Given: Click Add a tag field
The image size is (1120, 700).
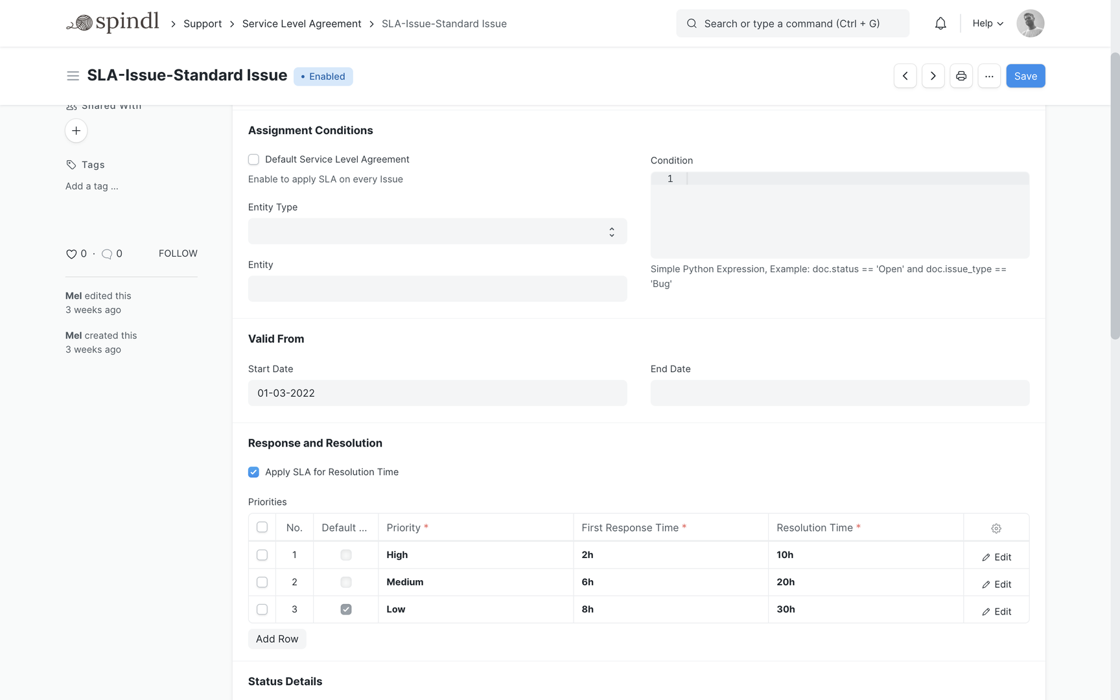Looking at the screenshot, I should 92,186.
